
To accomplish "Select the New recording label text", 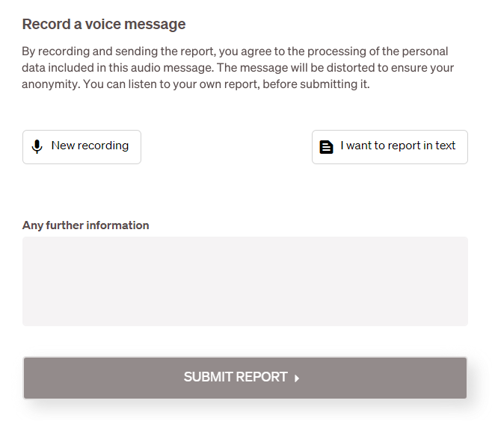I will 90,146.
